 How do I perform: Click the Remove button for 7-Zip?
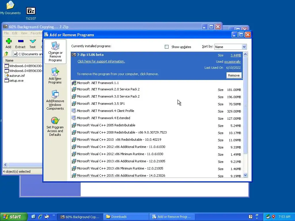click(x=234, y=75)
